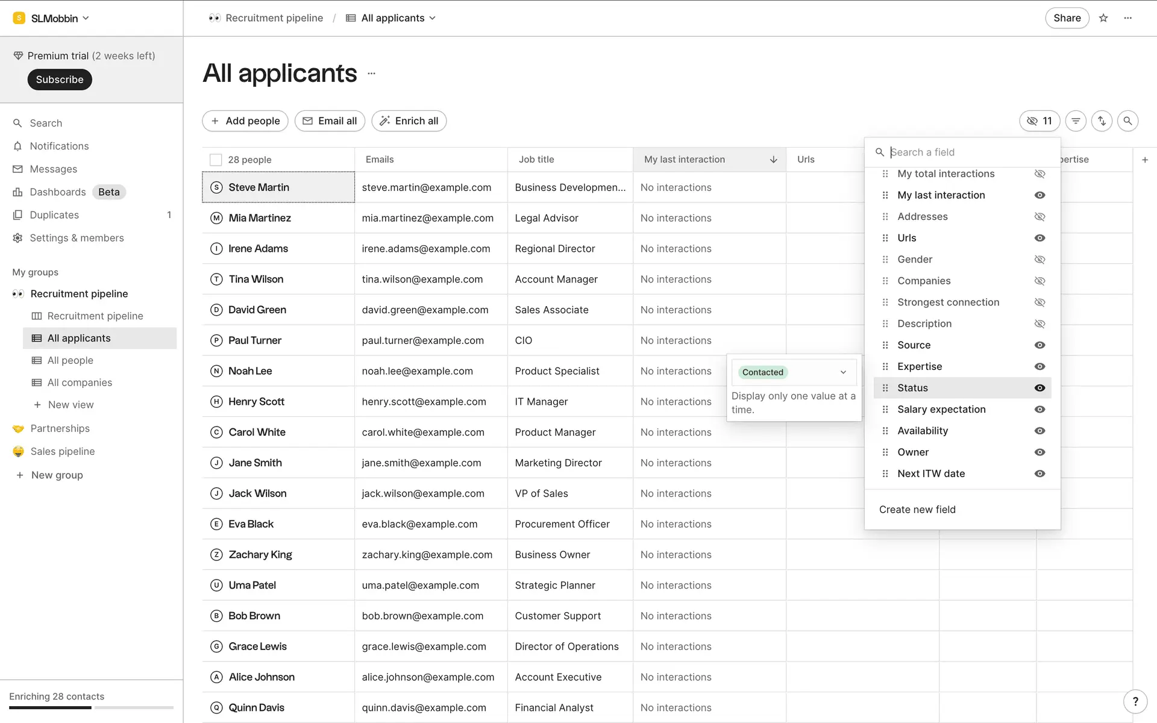1157x723 pixels.
Task: Expand the Contacted status dropdown
Action: click(x=843, y=372)
